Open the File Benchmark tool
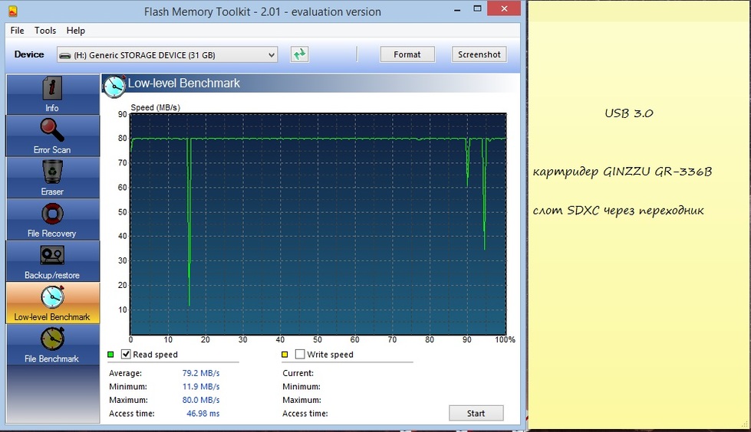This screenshot has height=432, width=751. tap(52, 345)
